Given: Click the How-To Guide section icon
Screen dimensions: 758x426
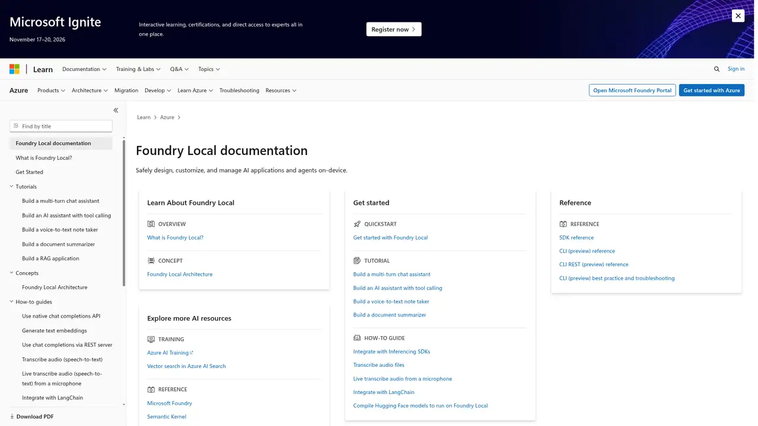Looking at the screenshot, I should point(357,338).
